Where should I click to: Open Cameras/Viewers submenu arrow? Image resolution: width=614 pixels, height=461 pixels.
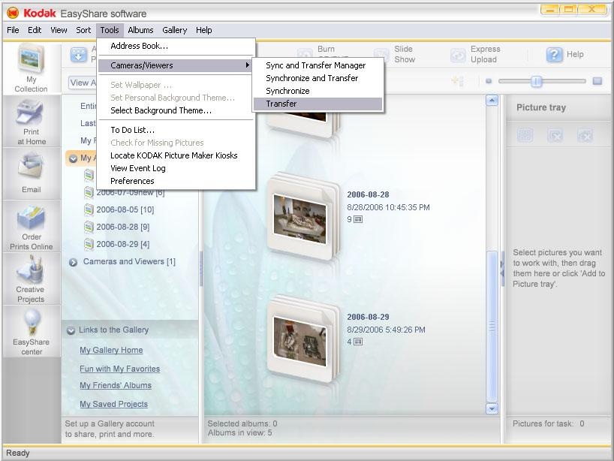[x=247, y=65]
